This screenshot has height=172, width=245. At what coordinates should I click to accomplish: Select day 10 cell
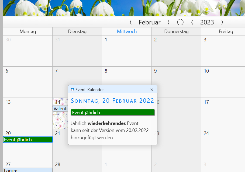[223, 82]
